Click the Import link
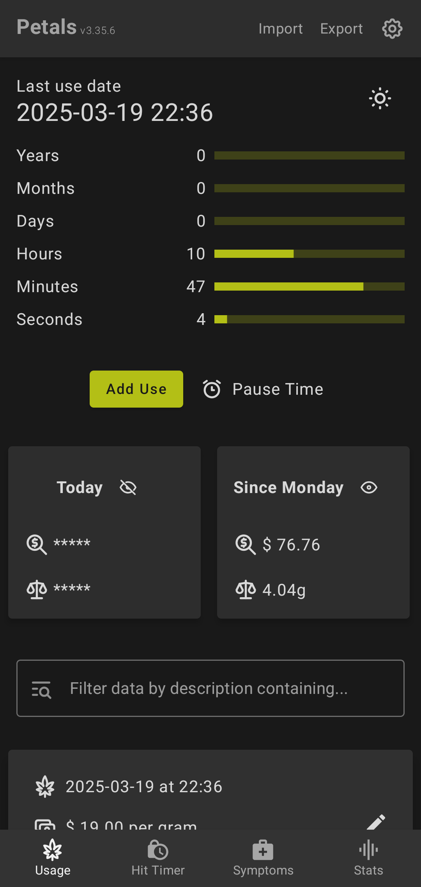The width and height of the screenshot is (421, 887). click(280, 29)
